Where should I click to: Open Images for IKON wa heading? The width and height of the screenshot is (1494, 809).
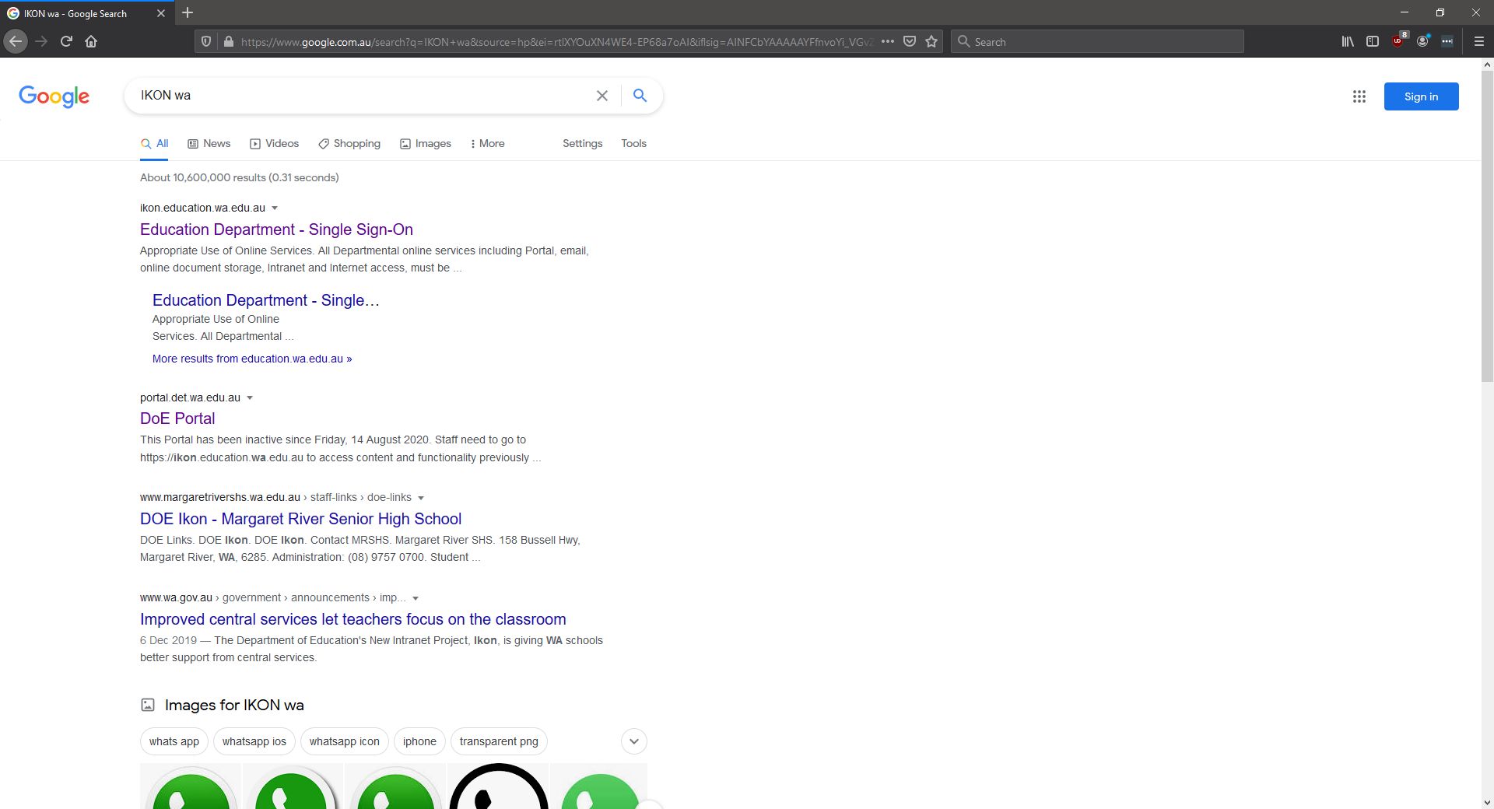[234, 705]
